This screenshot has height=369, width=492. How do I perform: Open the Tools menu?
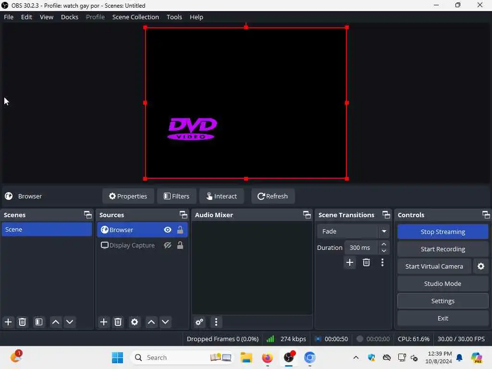(x=174, y=17)
